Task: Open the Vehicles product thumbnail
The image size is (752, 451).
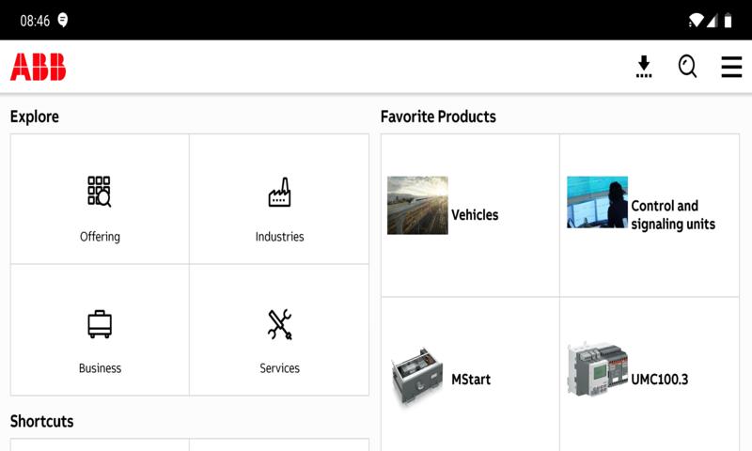Action: [417, 205]
